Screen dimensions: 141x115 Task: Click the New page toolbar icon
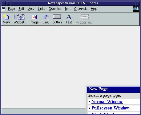click(x=6, y=17)
